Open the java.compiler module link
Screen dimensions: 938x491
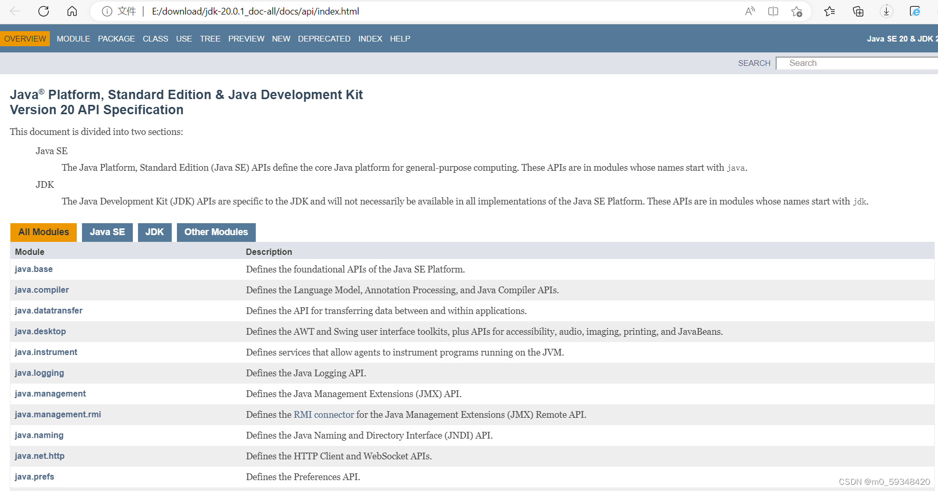(x=42, y=290)
